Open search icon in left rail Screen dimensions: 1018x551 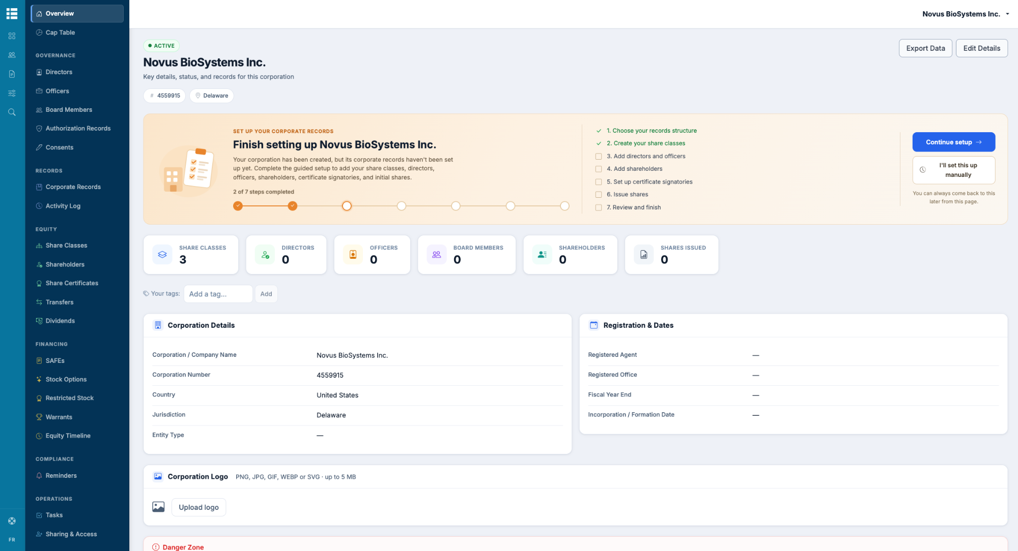coord(12,112)
